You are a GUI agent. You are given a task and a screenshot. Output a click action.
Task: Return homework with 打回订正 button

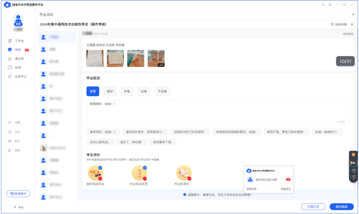(x=312, y=206)
